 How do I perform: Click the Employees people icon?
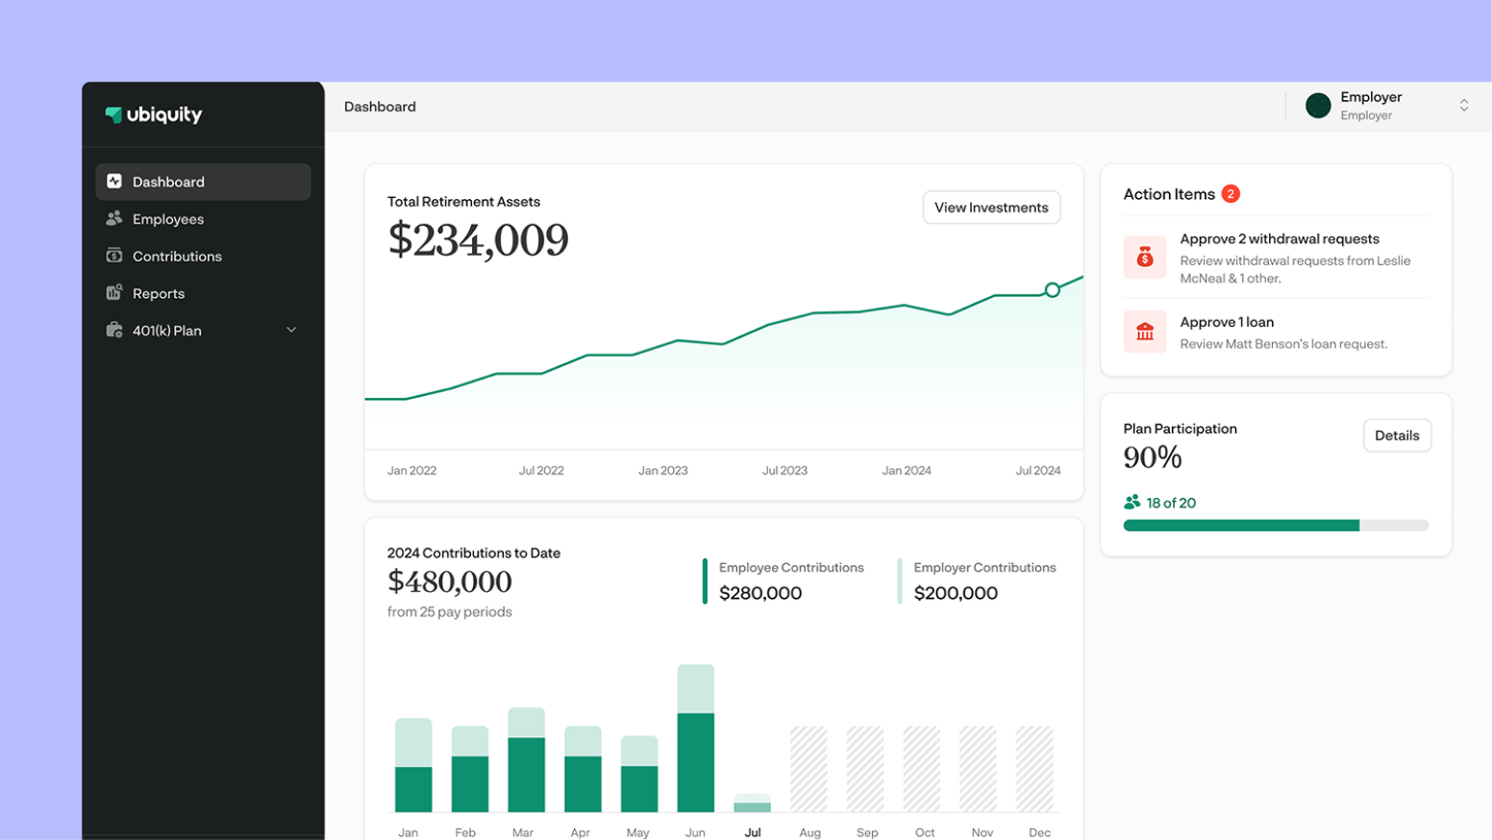[x=114, y=218]
